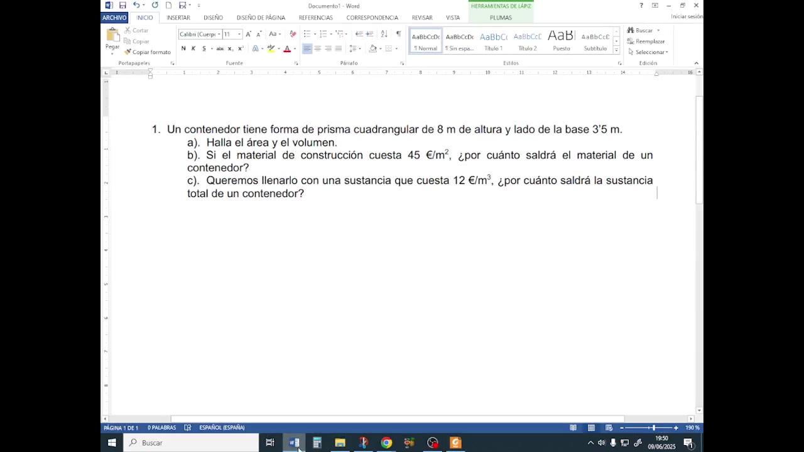Toggle align left paragraph button
Image resolution: width=804 pixels, height=452 pixels.
click(x=307, y=48)
